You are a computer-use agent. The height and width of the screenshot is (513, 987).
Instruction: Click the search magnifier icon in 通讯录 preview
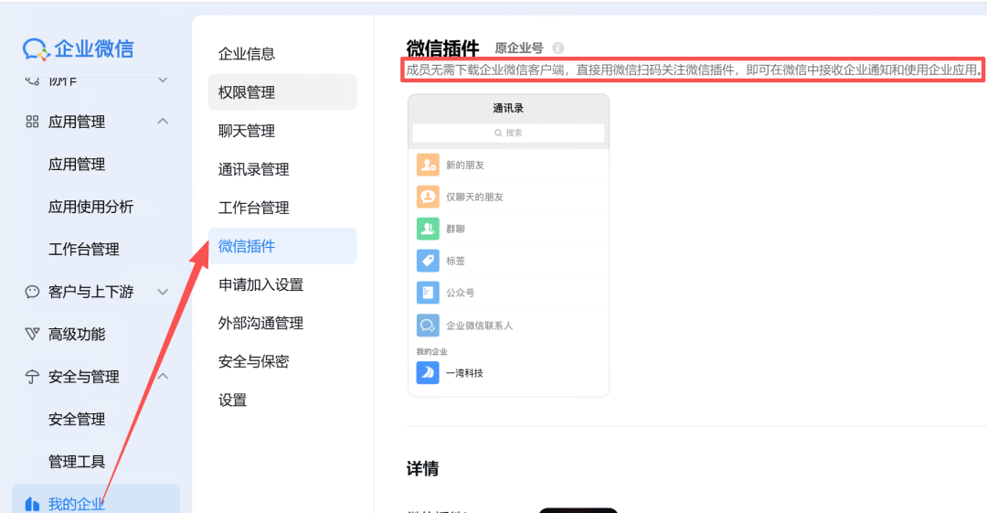(498, 133)
